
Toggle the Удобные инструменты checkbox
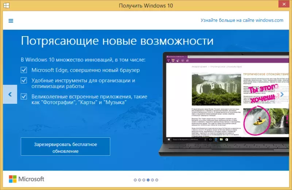click(24, 80)
